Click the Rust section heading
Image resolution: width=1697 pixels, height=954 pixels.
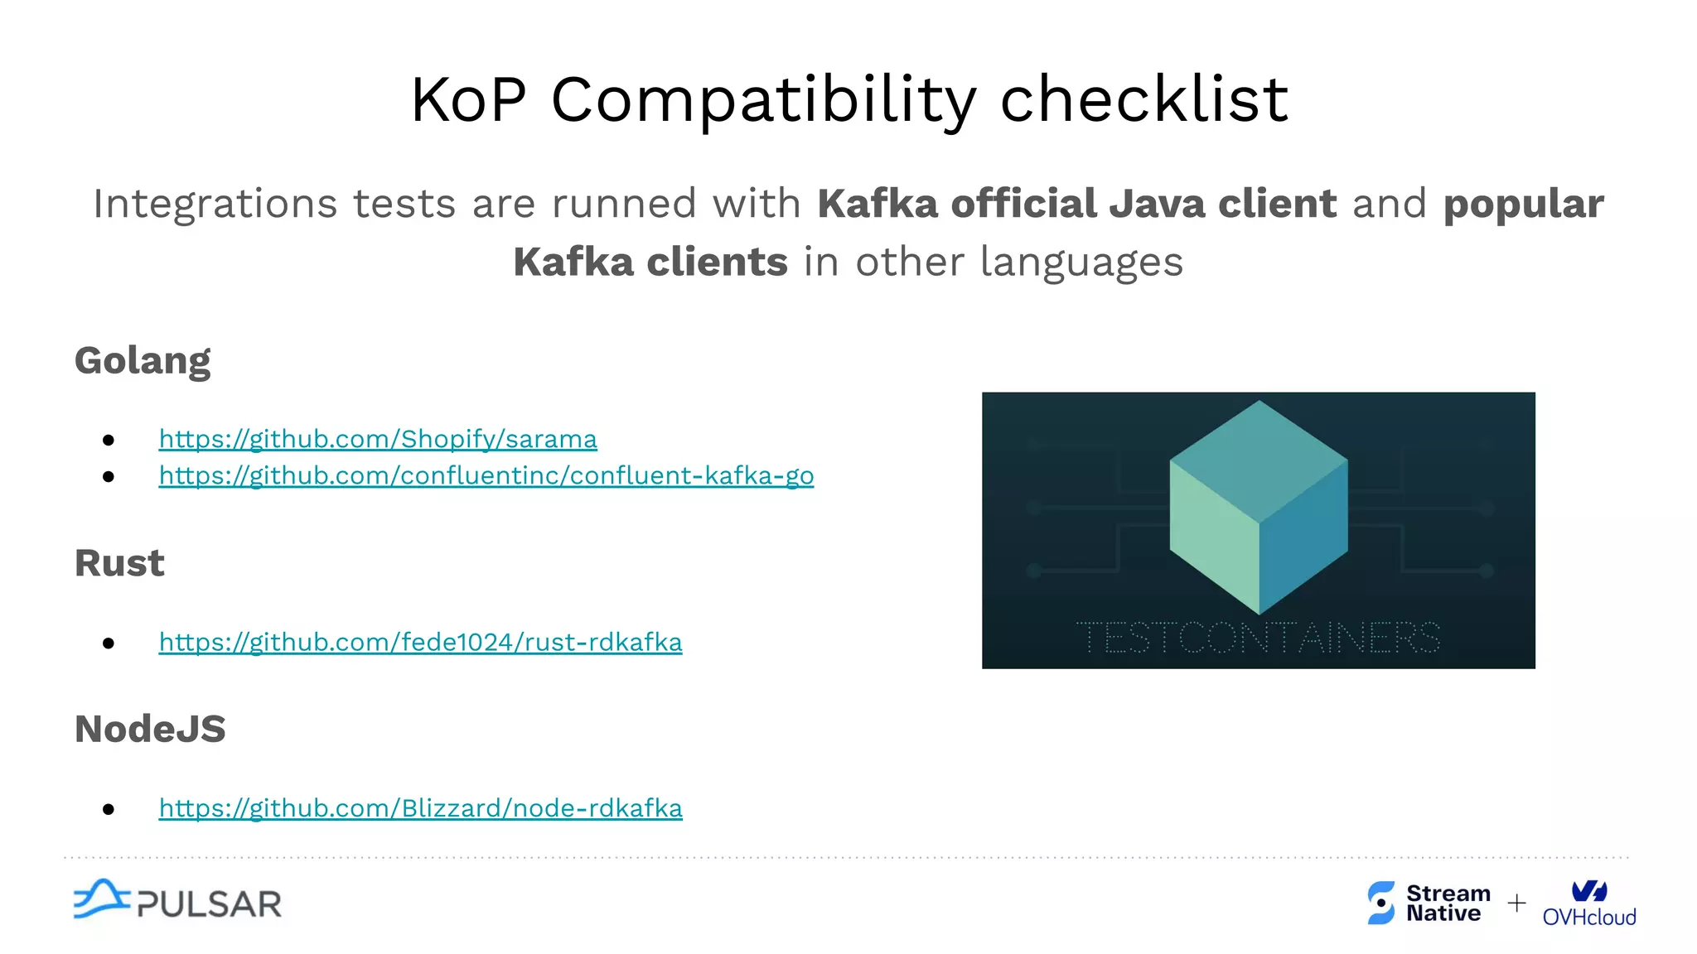[x=119, y=563]
